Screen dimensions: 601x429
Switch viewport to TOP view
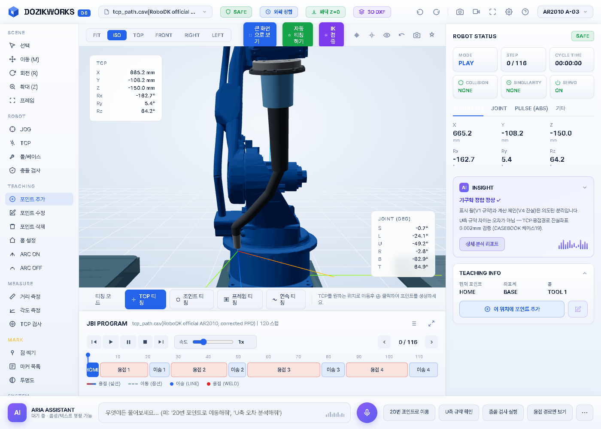click(x=138, y=35)
